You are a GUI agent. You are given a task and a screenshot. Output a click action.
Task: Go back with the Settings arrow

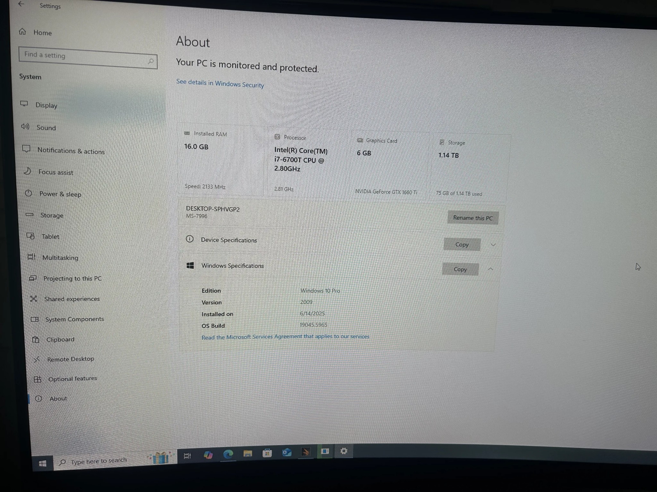coord(21,4)
